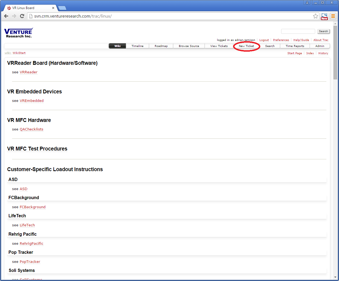Screen dimensions: 339x281
Task: Open the New Ticket tab
Action: [x=246, y=46]
